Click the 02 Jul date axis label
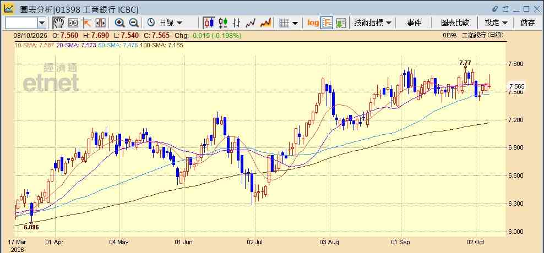Screen dimensions: 544x253 [x=255, y=242]
